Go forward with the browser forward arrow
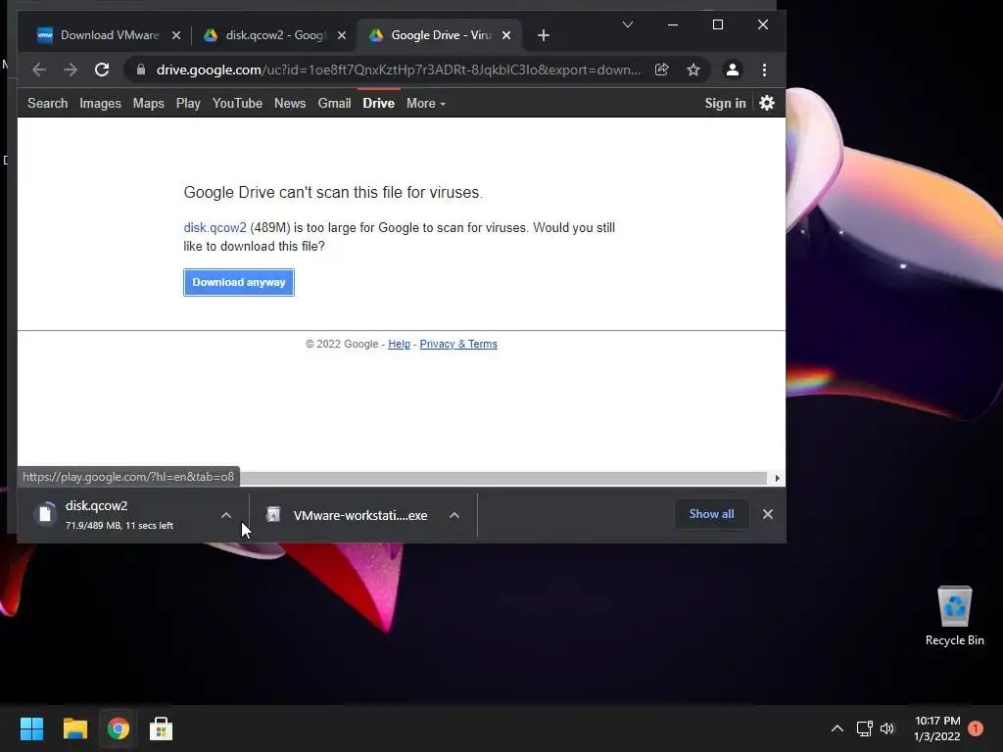Viewport: 1003px width, 752px height. tap(71, 70)
